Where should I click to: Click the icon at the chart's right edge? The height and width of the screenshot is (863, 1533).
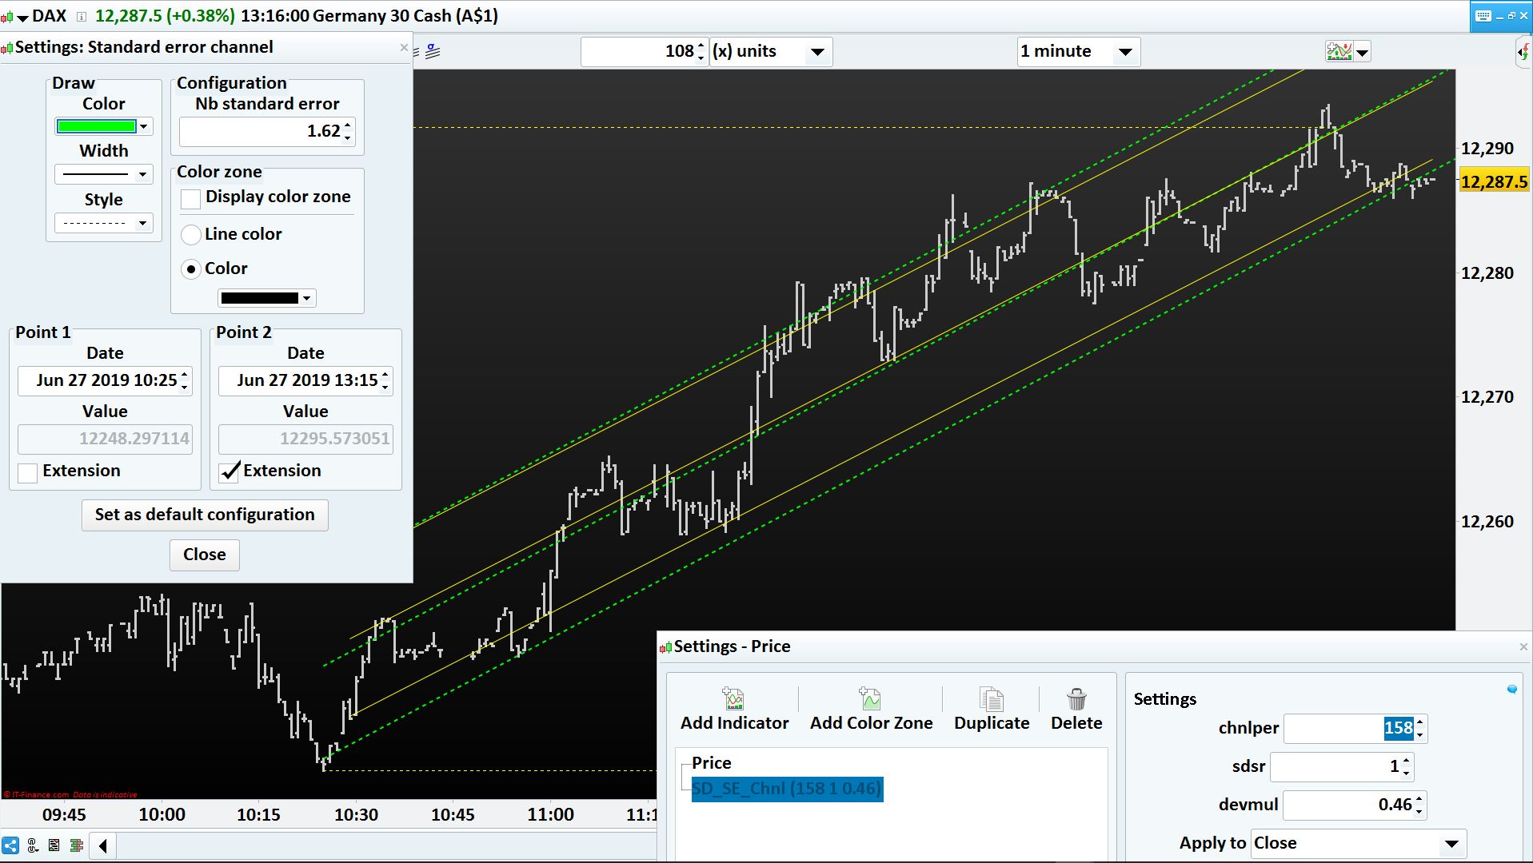pos(1523,53)
